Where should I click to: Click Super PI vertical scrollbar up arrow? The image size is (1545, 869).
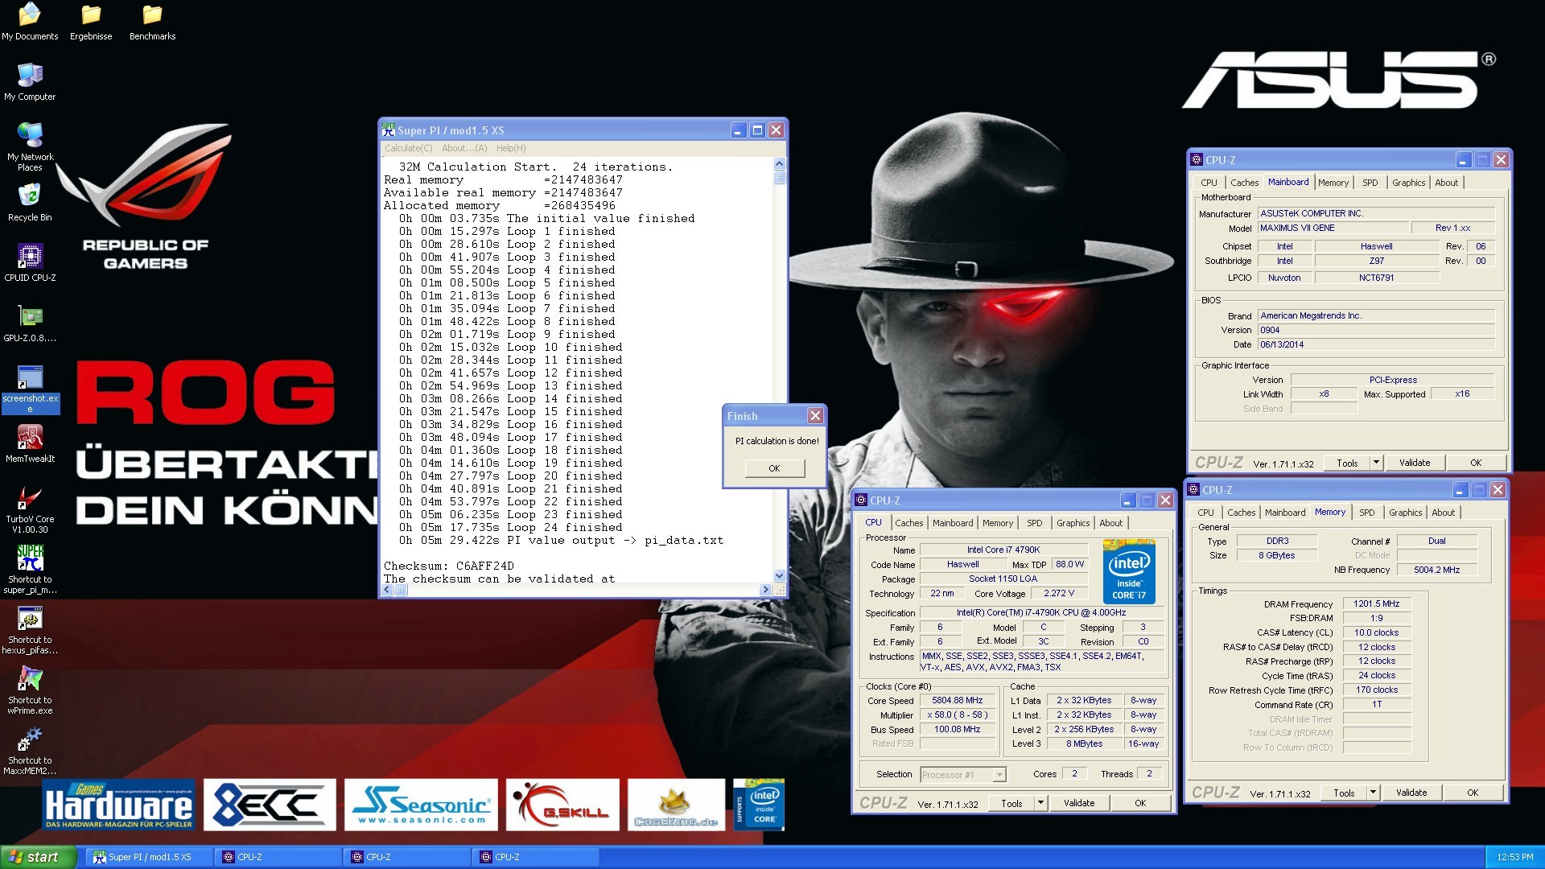point(779,164)
